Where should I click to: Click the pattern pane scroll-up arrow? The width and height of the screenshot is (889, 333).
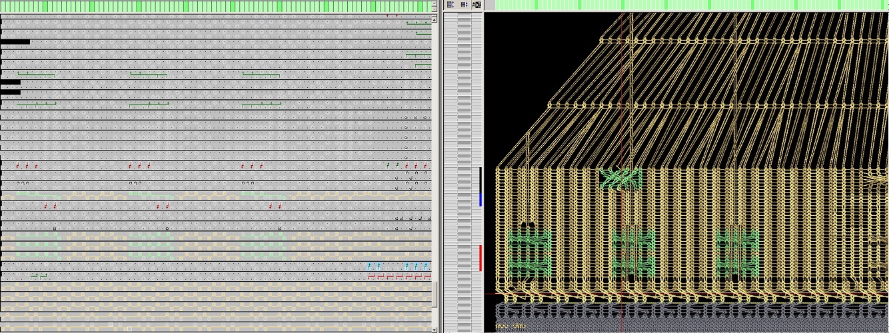435,20
